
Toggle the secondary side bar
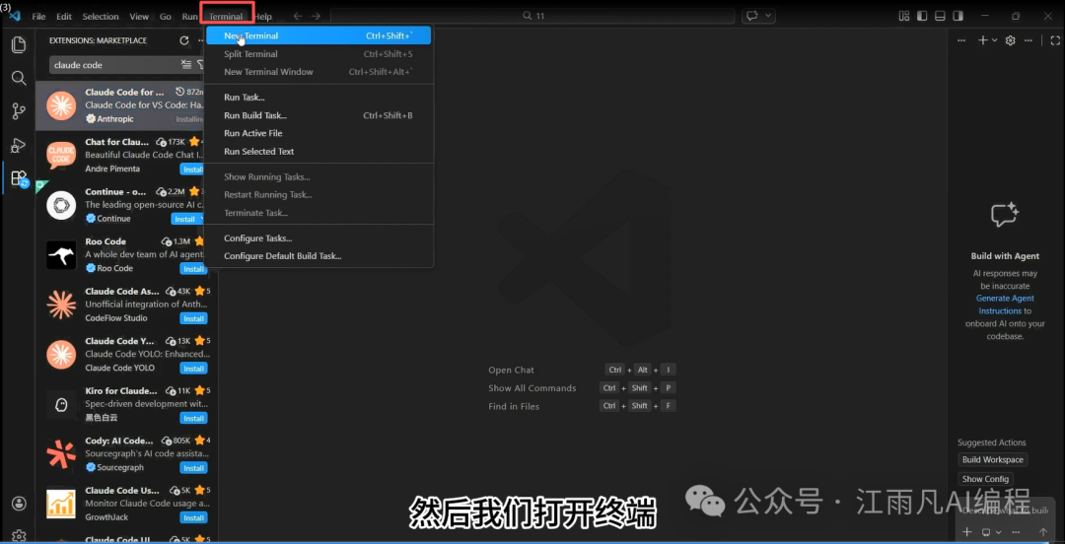click(958, 16)
